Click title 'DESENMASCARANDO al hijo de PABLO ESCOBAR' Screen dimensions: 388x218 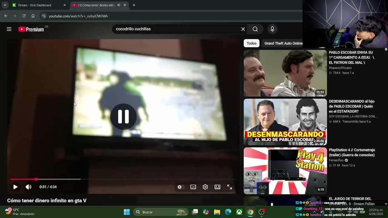352,106
